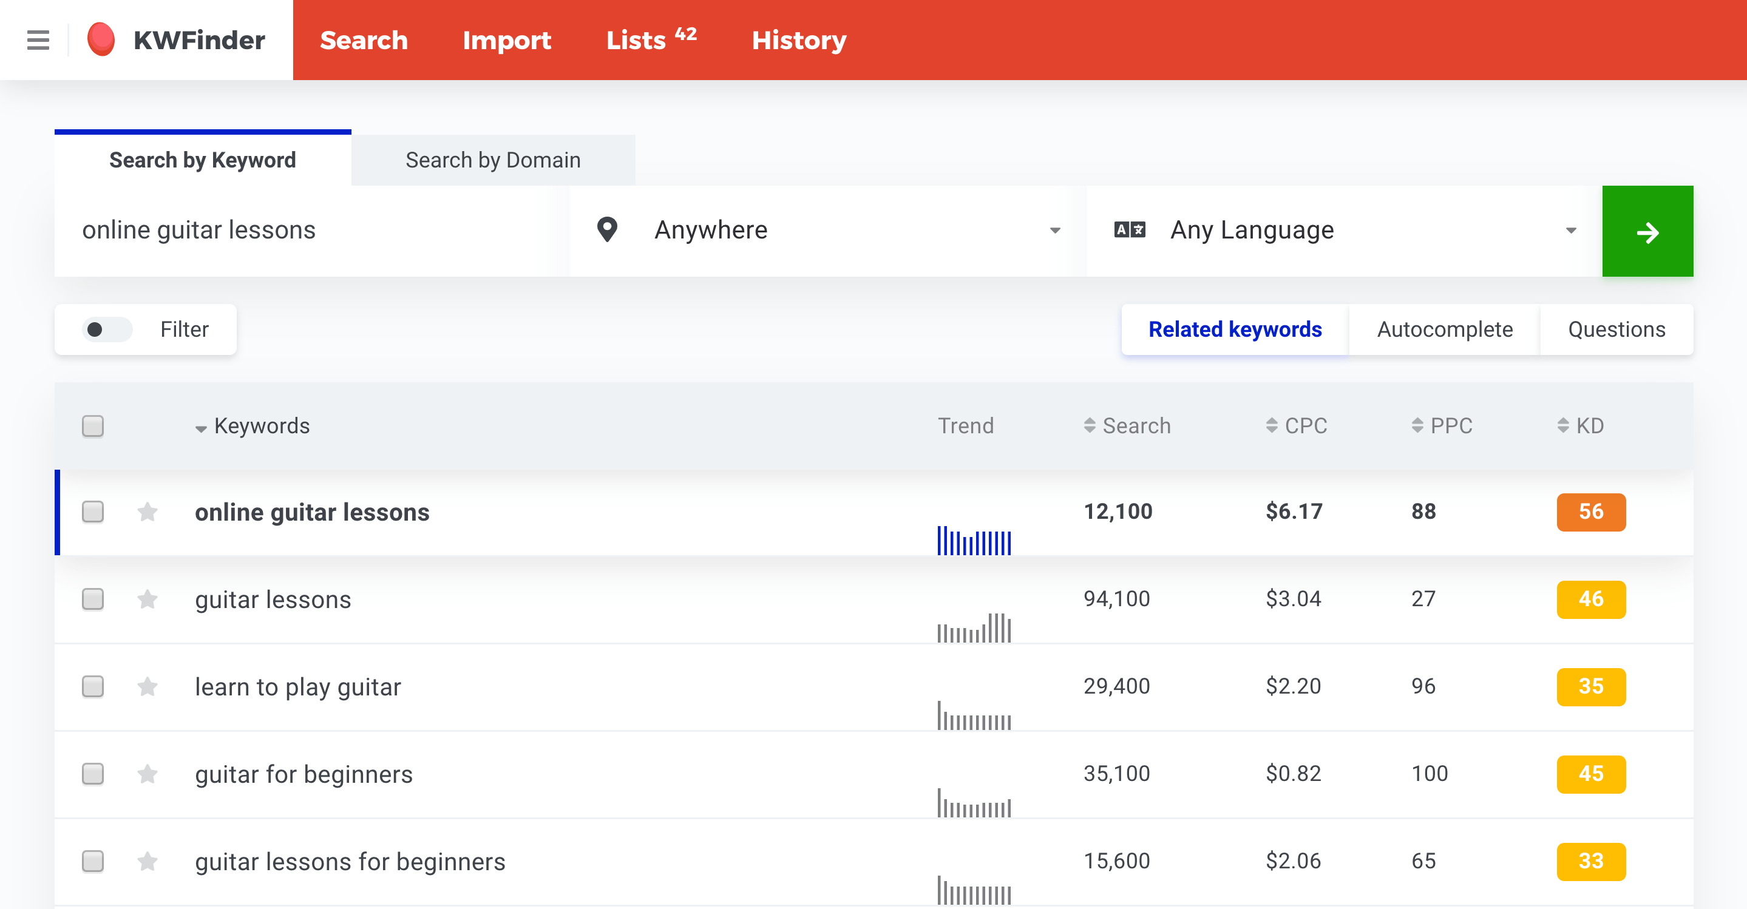Screen dimensions: 1747x909
Task: Open the Anywhere location dropdown
Action: 827,231
